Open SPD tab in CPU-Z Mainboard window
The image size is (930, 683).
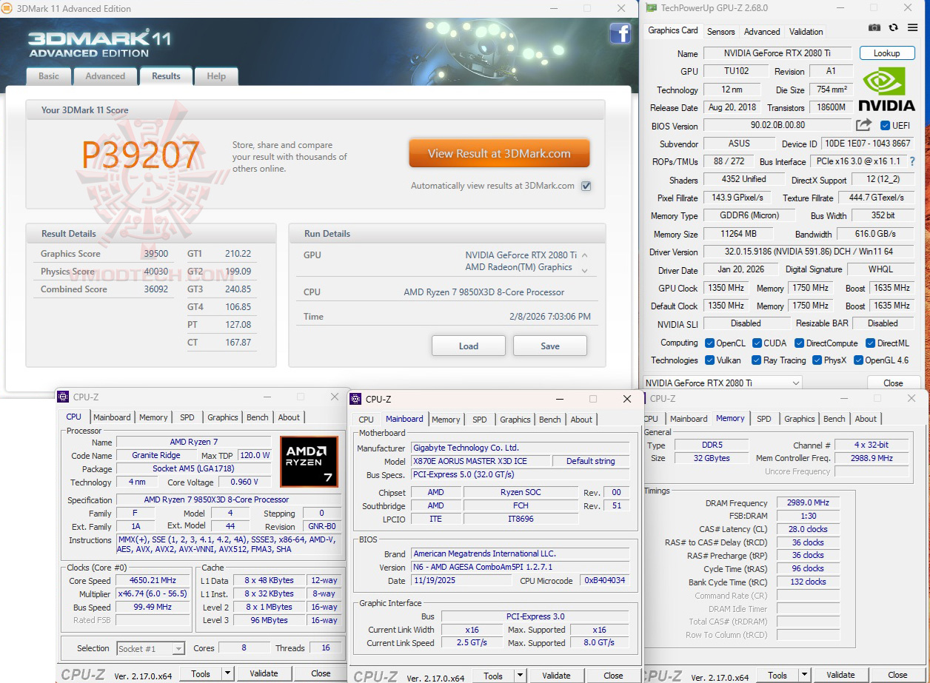click(480, 420)
